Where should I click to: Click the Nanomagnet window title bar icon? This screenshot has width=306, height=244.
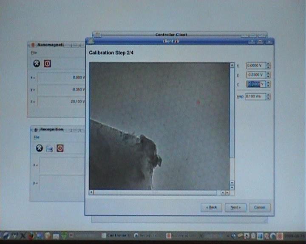[33, 45]
